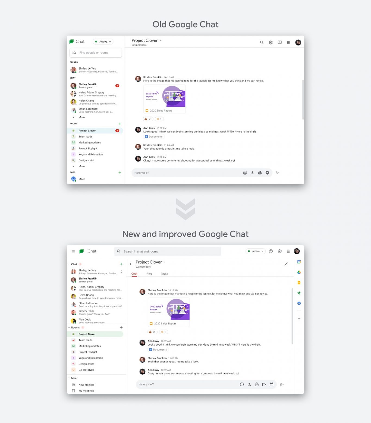Click the collapse conversation icon beside Project Clover

pyautogui.click(x=286, y=264)
